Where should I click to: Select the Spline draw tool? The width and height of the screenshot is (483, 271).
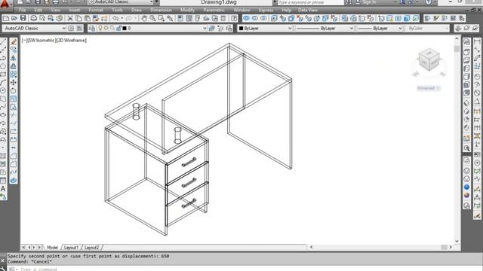click(3, 107)
